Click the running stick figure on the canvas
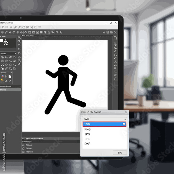The image size is (174, 174). [65, 85]
